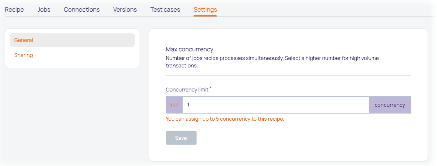Click the Settings tab
This screenshot has height=166, width=437.
pos(206,9)
